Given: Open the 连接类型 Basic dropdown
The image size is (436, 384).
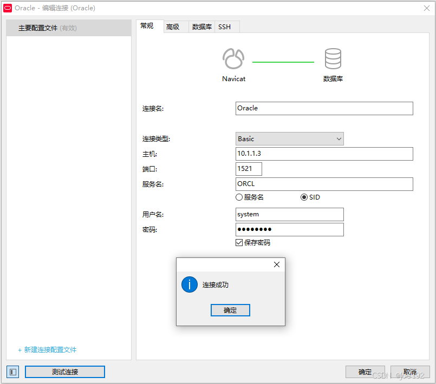Looking at the screenshot, I should (x=289, y=139).
